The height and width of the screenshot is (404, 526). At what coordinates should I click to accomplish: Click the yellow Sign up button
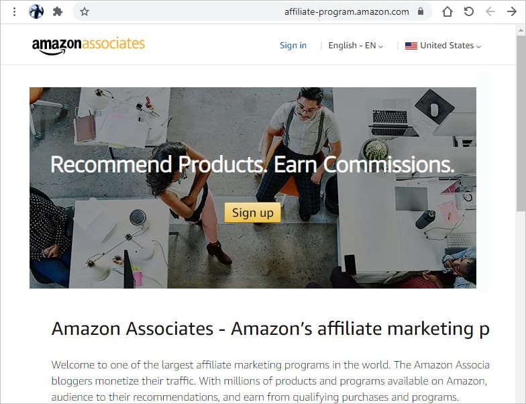point(252,212)
